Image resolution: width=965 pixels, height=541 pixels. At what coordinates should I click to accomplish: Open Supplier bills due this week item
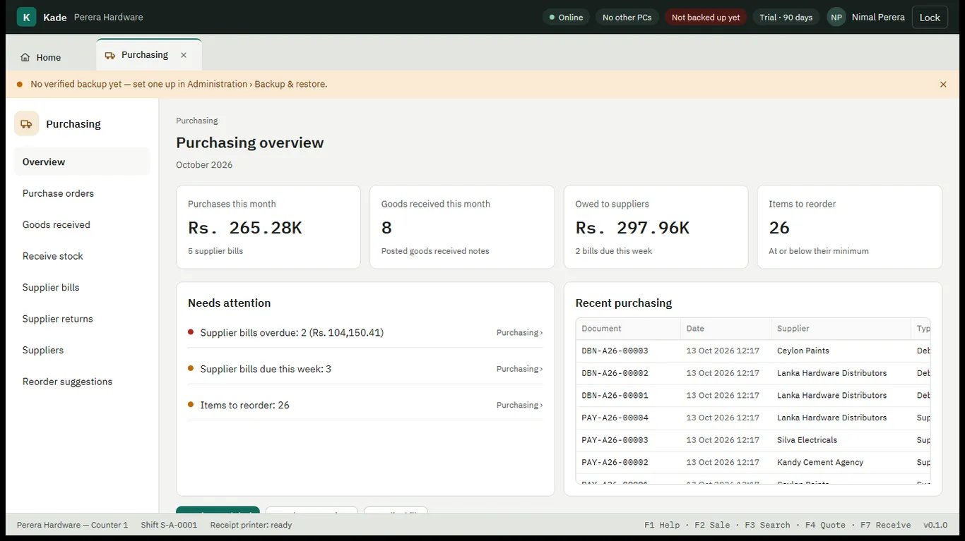pyautogui.click(x=365, y=369)
